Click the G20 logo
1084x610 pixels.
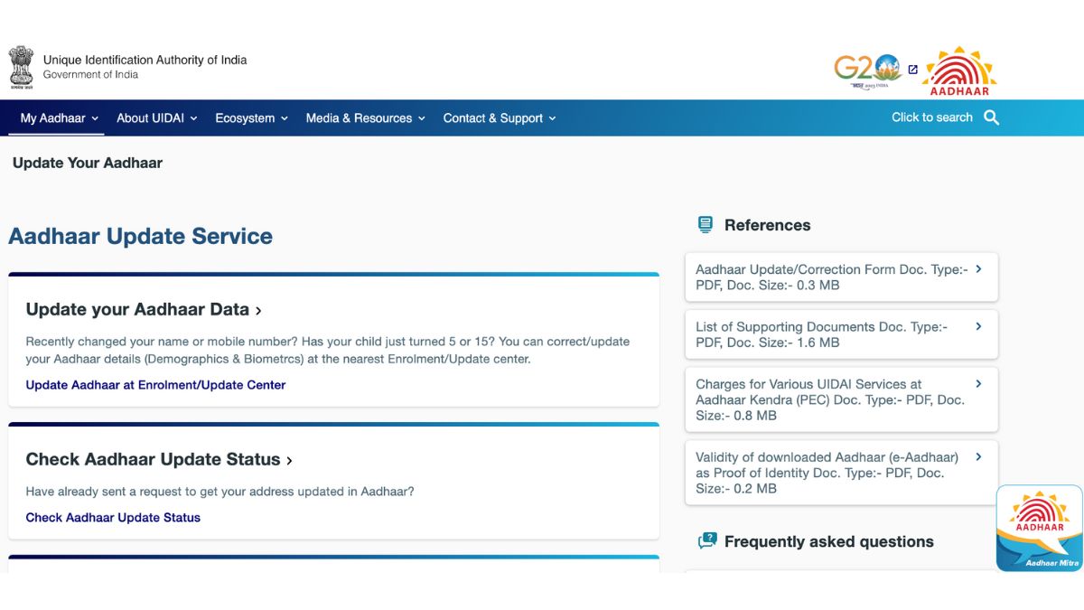point(866,70)
